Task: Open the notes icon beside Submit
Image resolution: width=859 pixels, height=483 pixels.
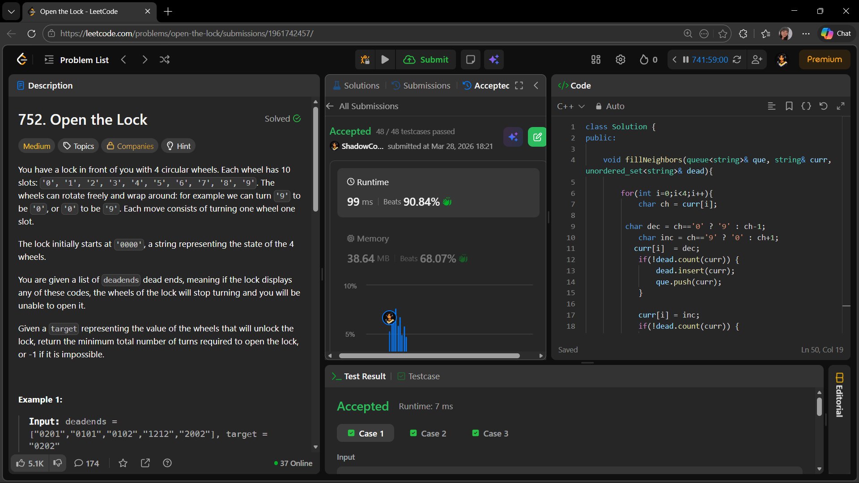Action: point(470,59)
